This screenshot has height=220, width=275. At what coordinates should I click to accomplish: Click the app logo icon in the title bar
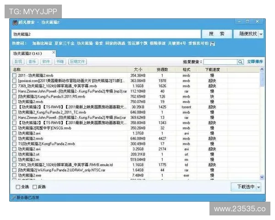tap(15, 22)
